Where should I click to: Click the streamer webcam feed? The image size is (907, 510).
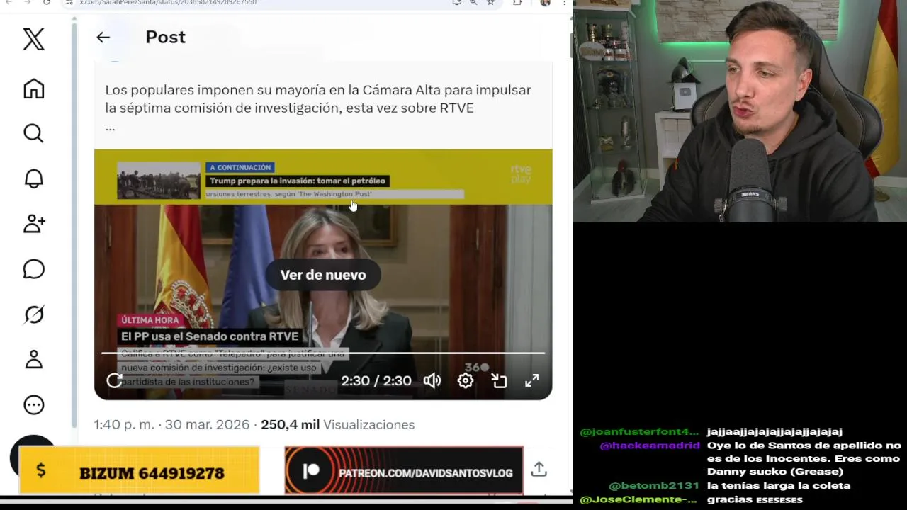[x=740, y=111]
